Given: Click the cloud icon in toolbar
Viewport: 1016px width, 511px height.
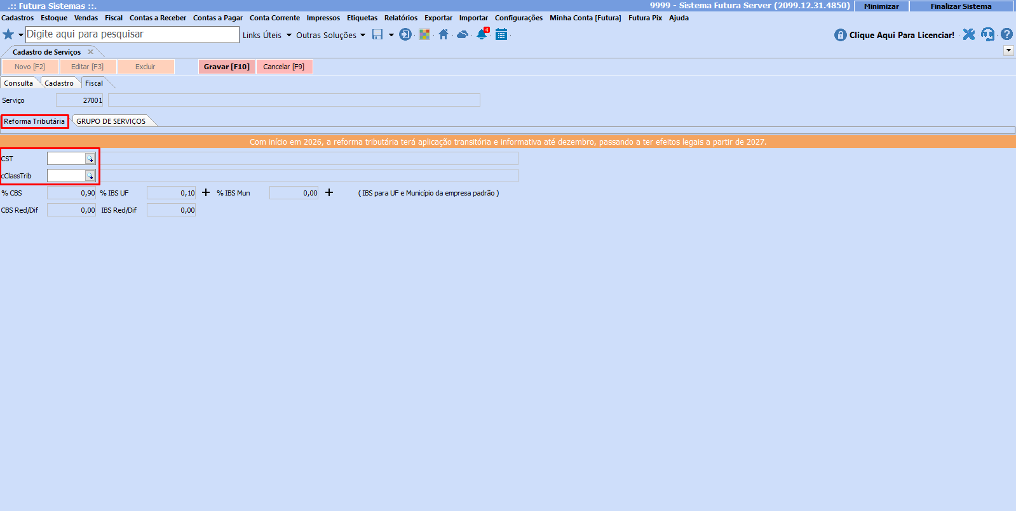Looking at the screenshot, I should point(463,34).
